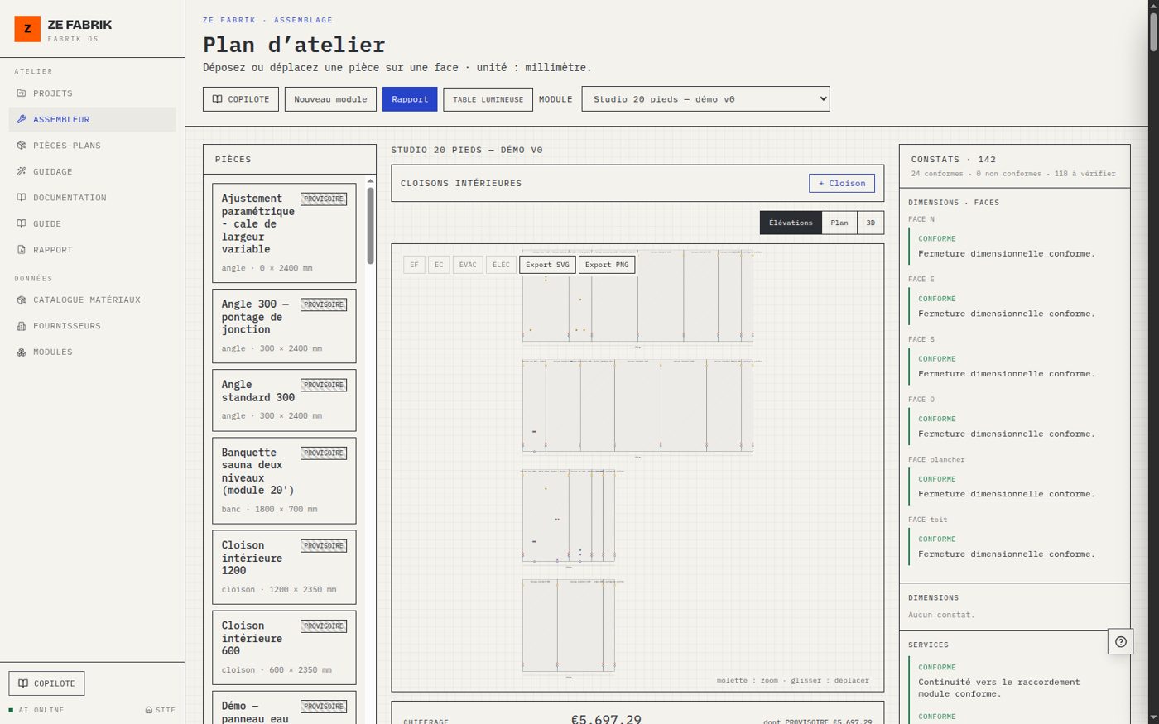Select the Cloison intérieure 1200 piece card
This screenshot has width=1159, height=724.
[x=284, y=567]
